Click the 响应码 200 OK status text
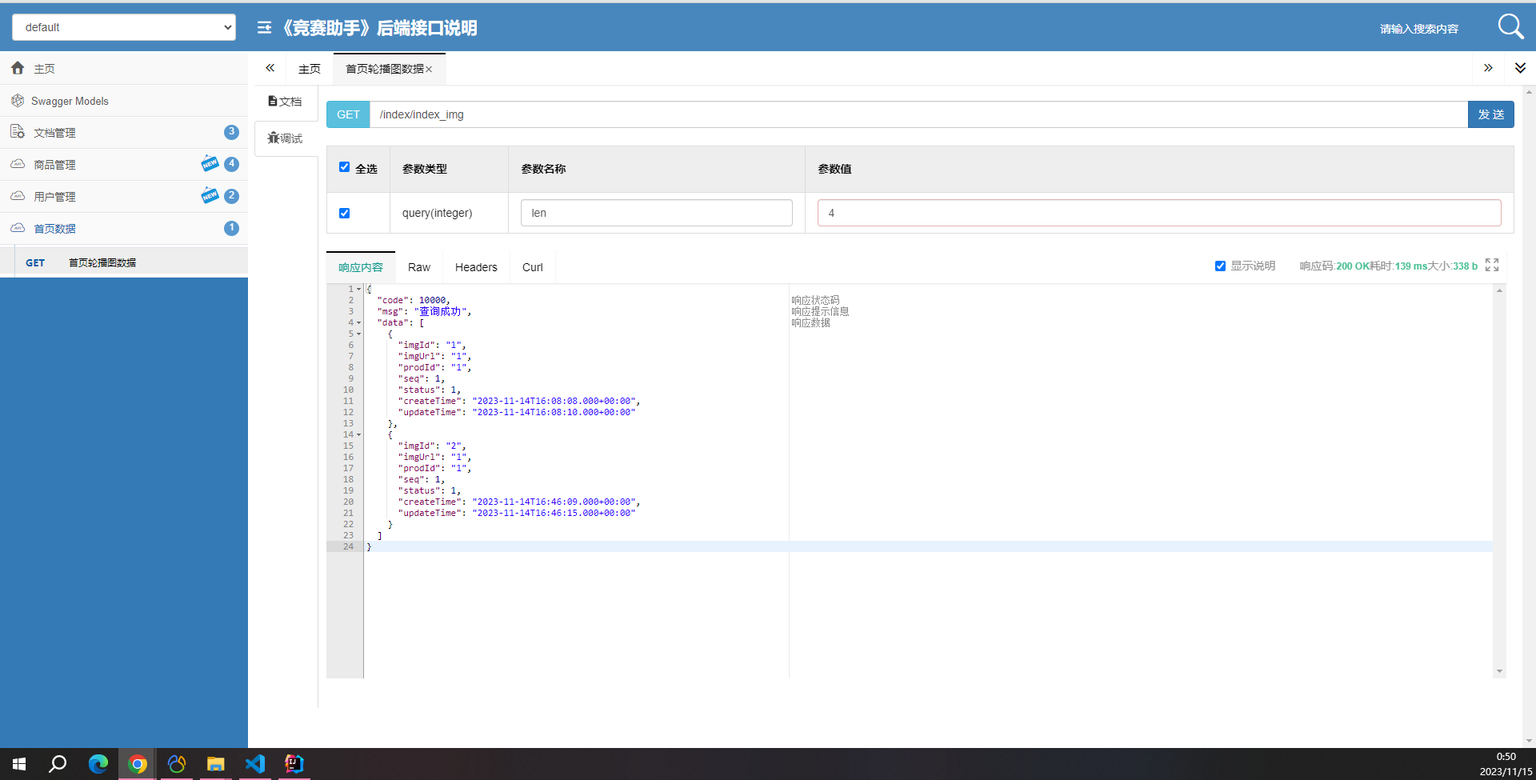Image resolution: width=1536 pixels, height=780 pixels. pos(1334,266)
